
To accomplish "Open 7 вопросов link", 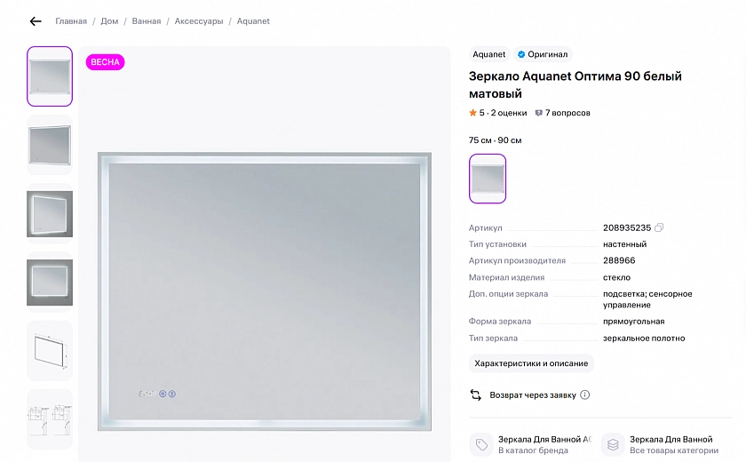I will click(567, 113).
